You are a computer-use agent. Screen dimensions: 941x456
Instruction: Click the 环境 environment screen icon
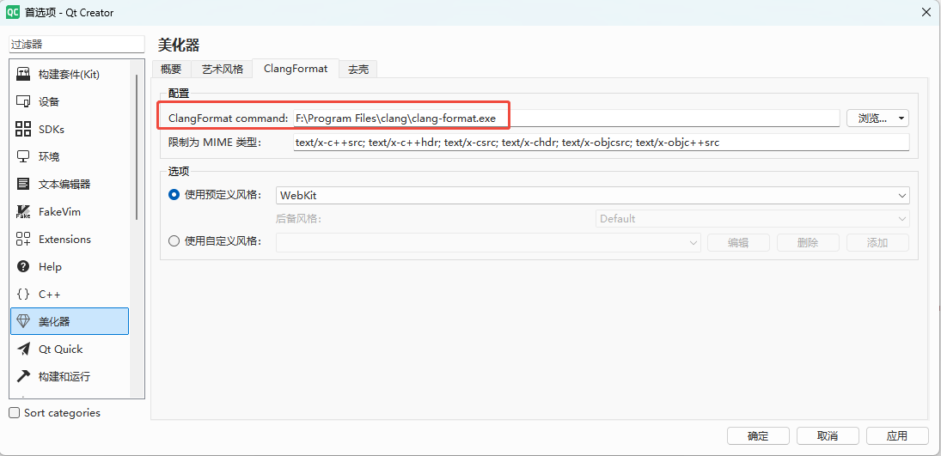point(23,156)
